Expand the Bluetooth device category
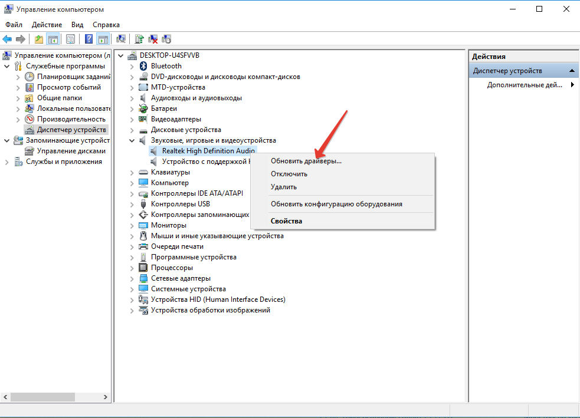The image size is (580, 418). 132,66
